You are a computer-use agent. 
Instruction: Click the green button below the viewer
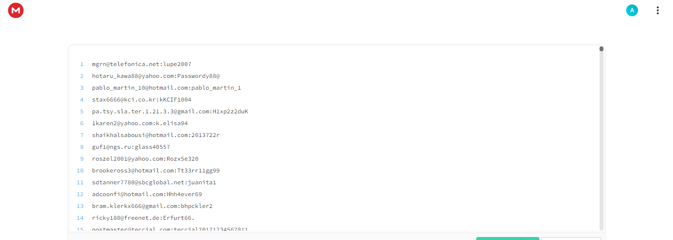pos(499,239)
